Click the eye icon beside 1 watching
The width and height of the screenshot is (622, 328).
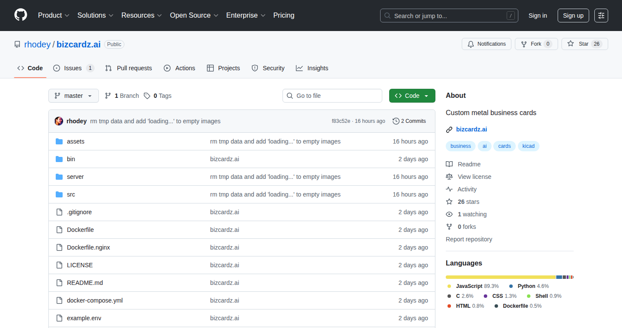[x=449, y=214]
